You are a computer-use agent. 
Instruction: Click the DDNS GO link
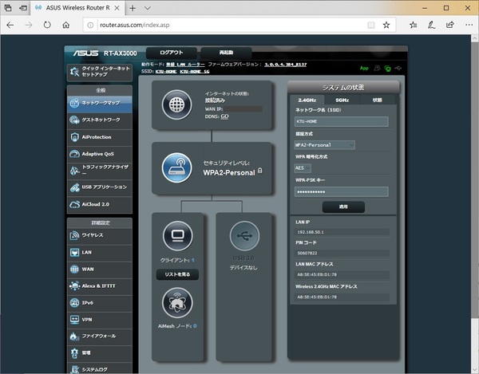click(x=224, y=116)
